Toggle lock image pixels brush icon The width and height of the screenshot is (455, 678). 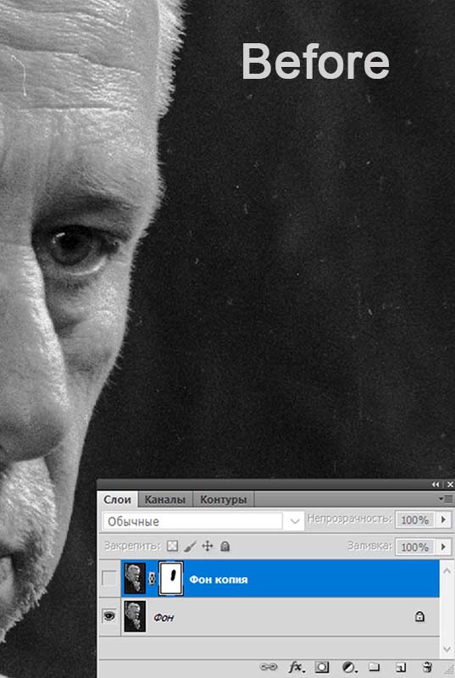point(190,546)
